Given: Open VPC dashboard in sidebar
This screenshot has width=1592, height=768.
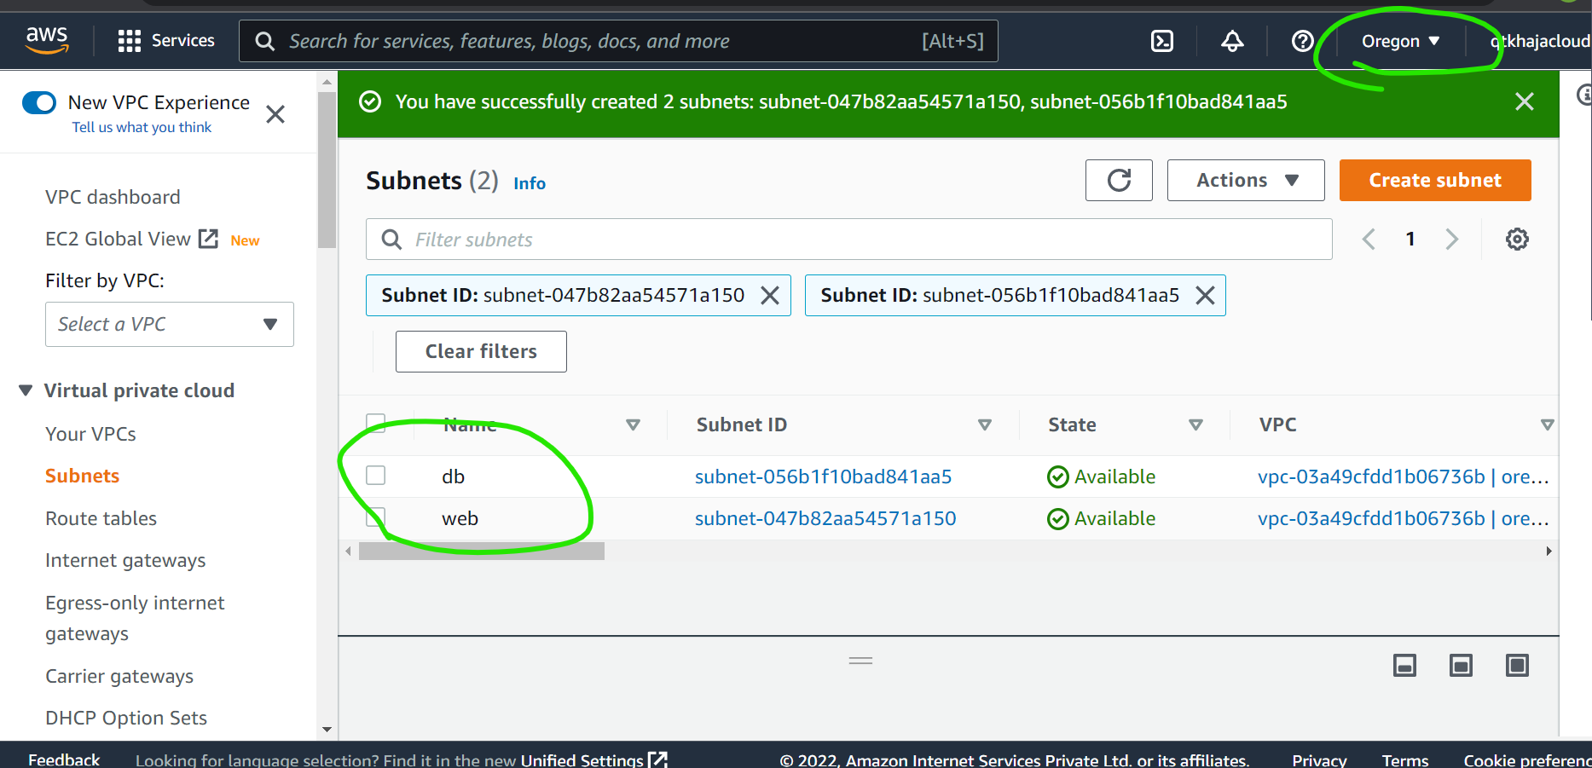Looking at the screenshot, I should click(x=113, y=197).
